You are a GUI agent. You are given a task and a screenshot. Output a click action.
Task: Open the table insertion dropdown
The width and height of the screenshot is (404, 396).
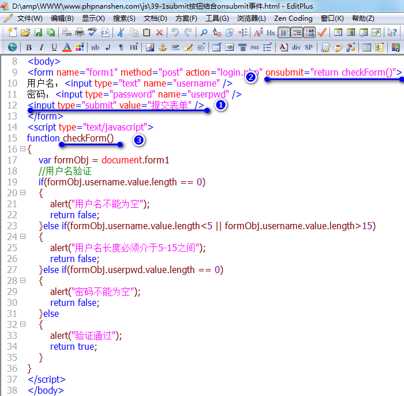[x=216, y=47]
